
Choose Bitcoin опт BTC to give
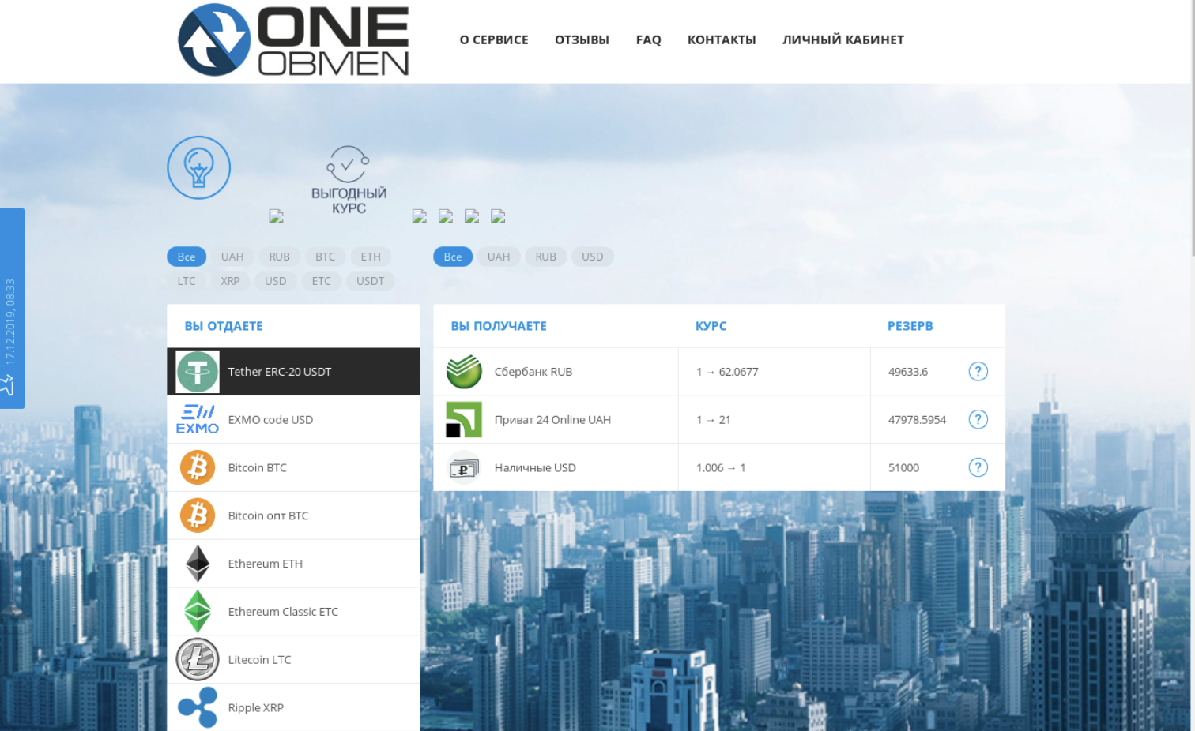tap(293, 515)
